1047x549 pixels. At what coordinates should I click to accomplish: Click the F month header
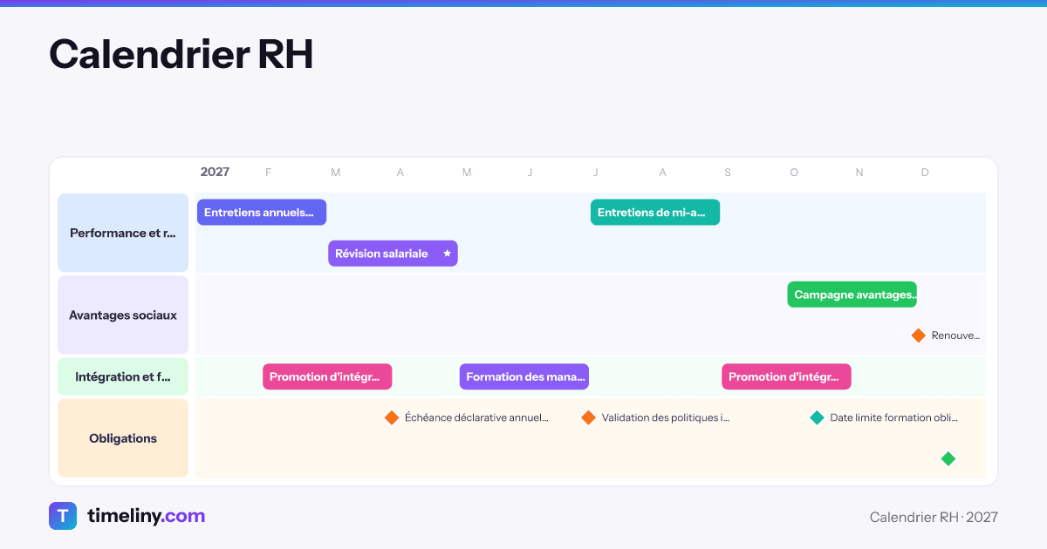tap(269, 173)
